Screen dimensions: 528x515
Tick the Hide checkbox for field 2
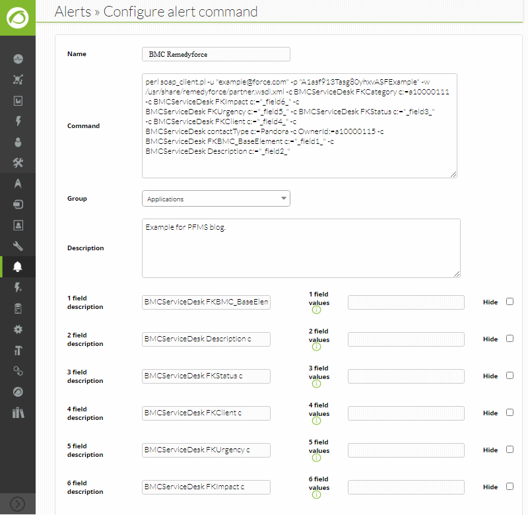tap(510, 339)
